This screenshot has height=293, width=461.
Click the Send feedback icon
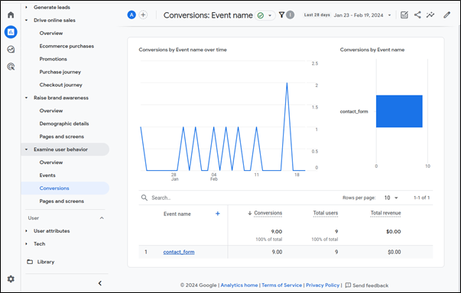(x=348, y=285)
